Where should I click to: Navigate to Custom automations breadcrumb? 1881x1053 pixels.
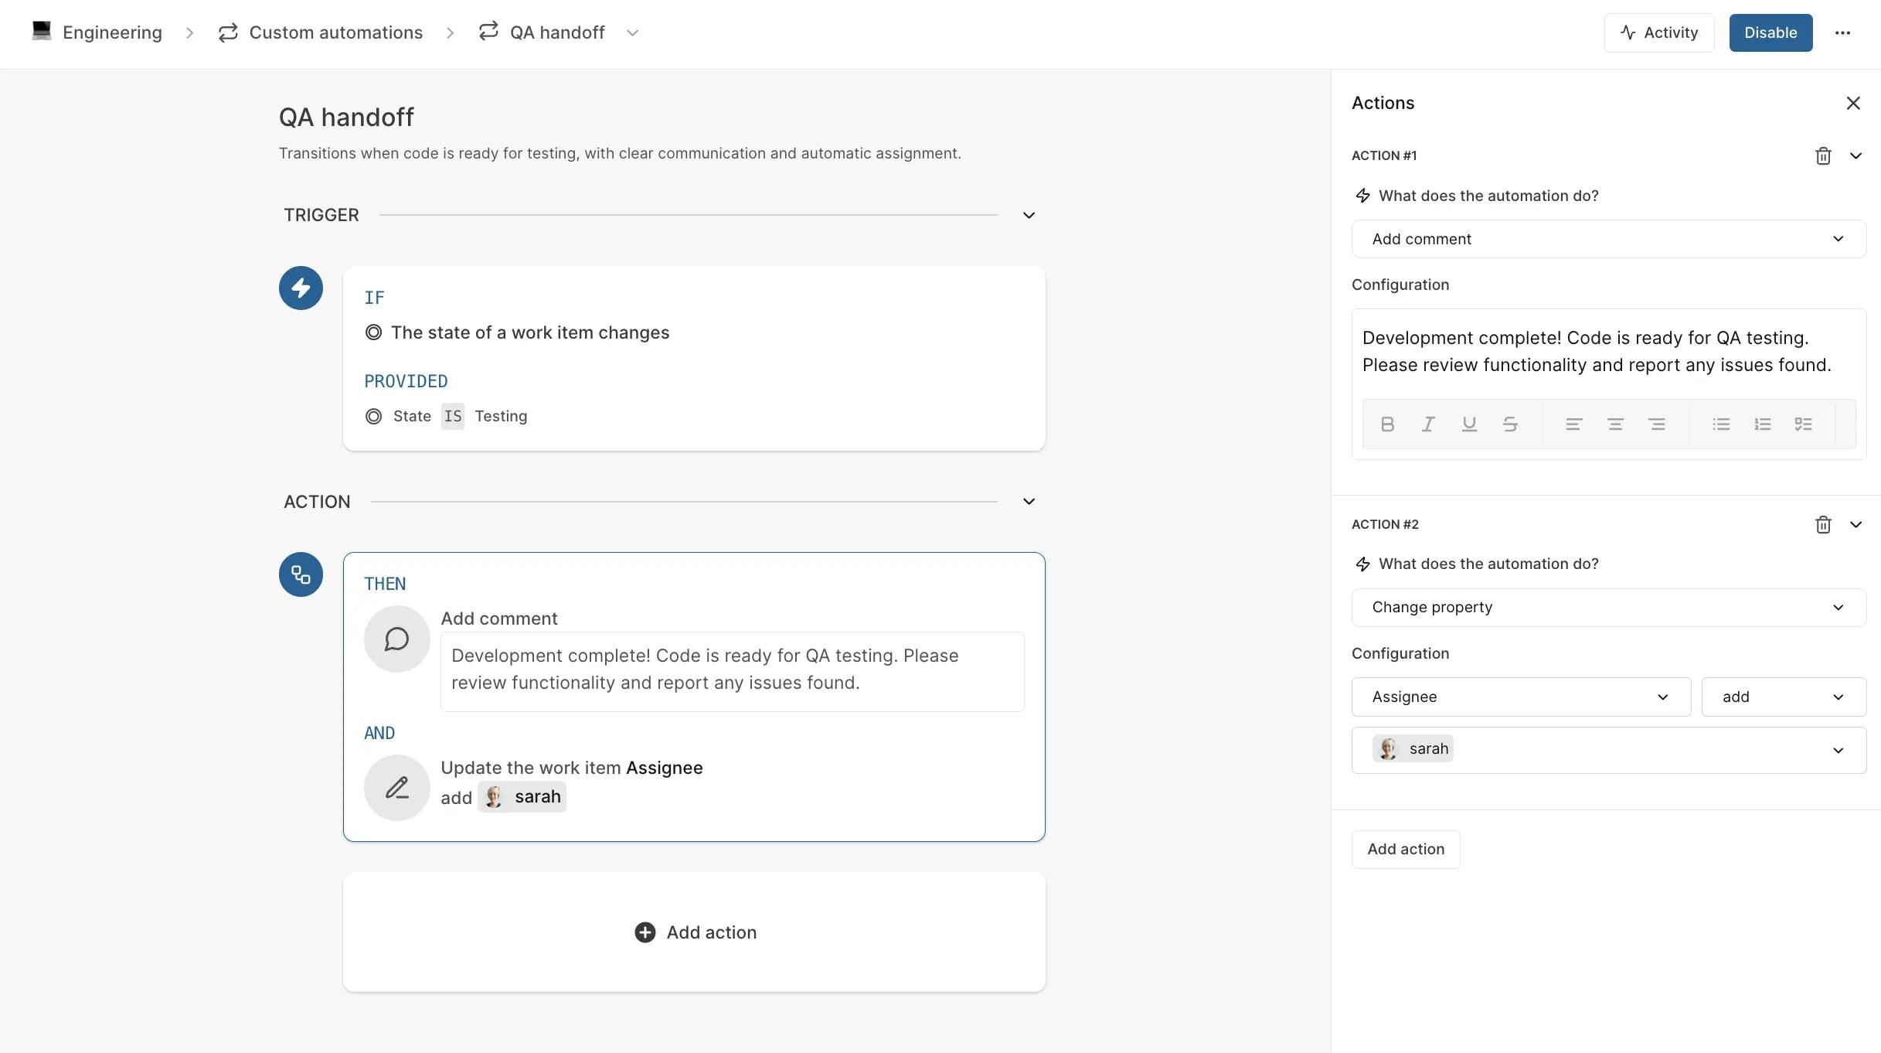click(335, 32)
